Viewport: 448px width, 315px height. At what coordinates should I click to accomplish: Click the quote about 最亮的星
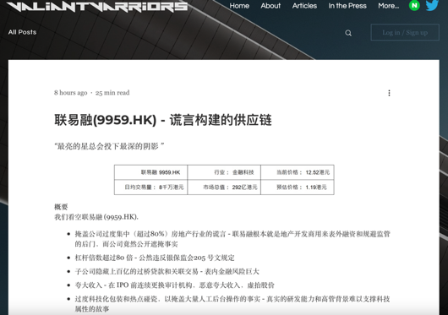click(109, 146)
